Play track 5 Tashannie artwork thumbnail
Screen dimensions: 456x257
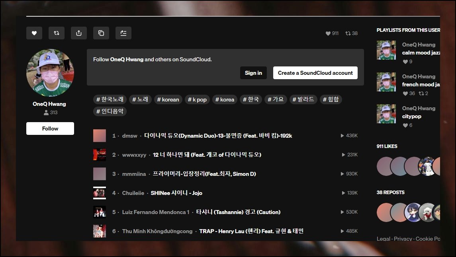100,212
